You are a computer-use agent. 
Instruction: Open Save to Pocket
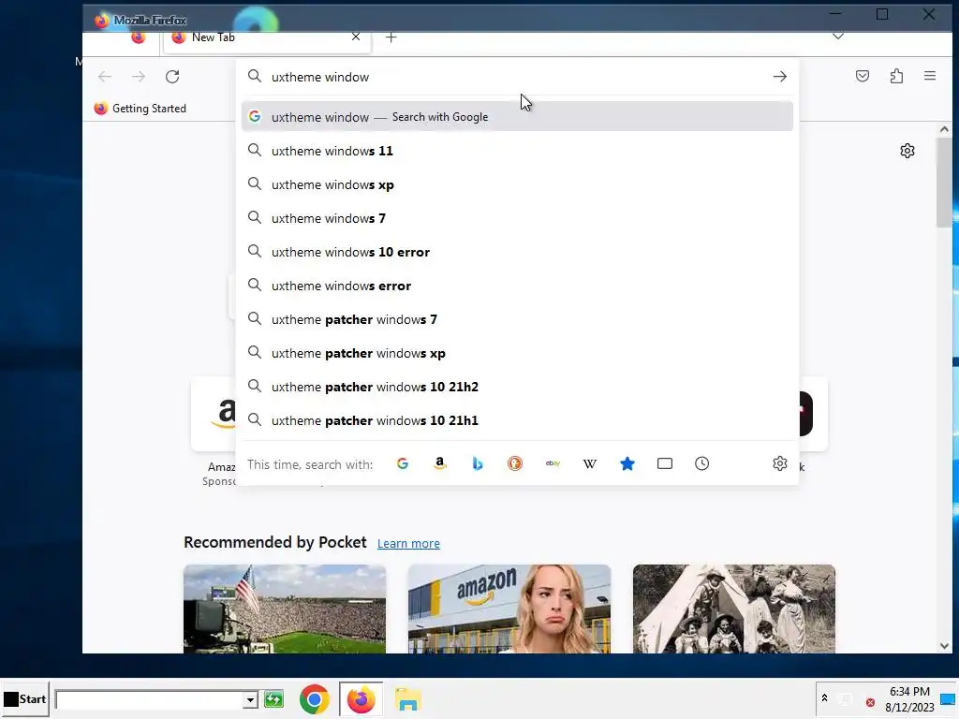(863, 76)
